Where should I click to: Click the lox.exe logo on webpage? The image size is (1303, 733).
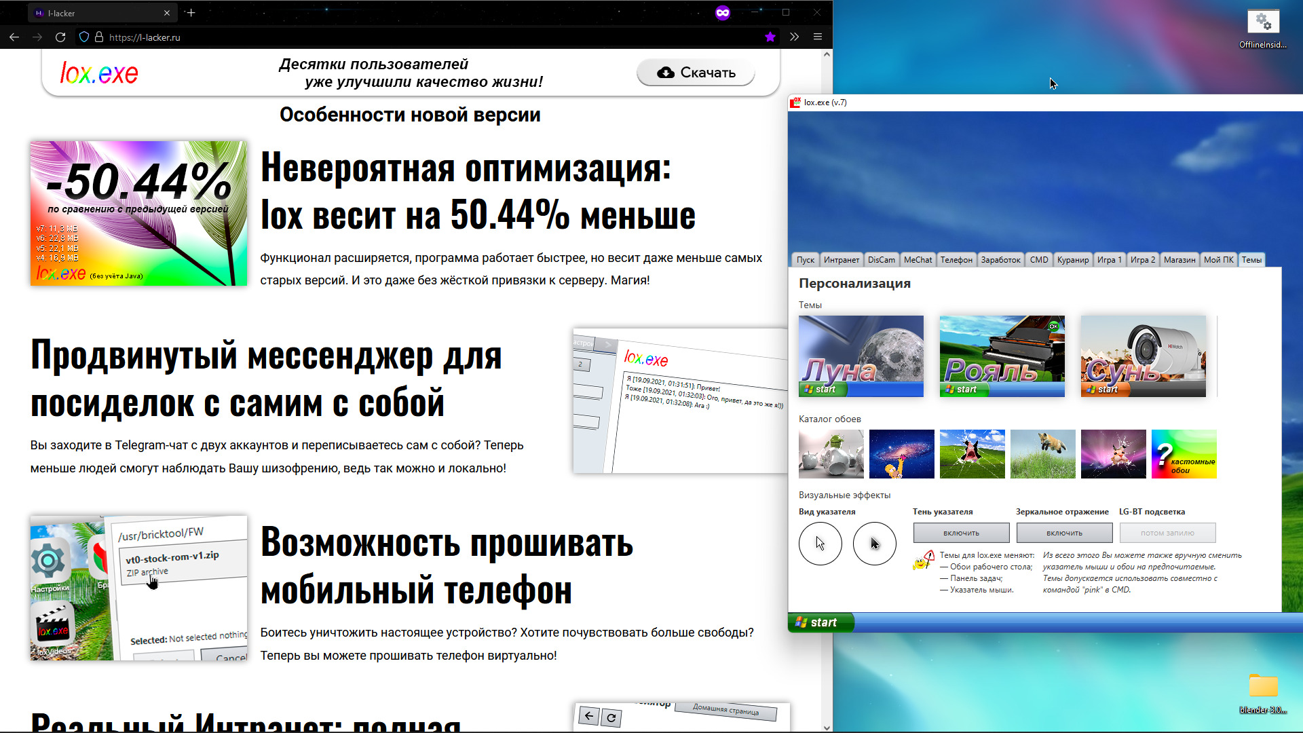pos(99,73)
